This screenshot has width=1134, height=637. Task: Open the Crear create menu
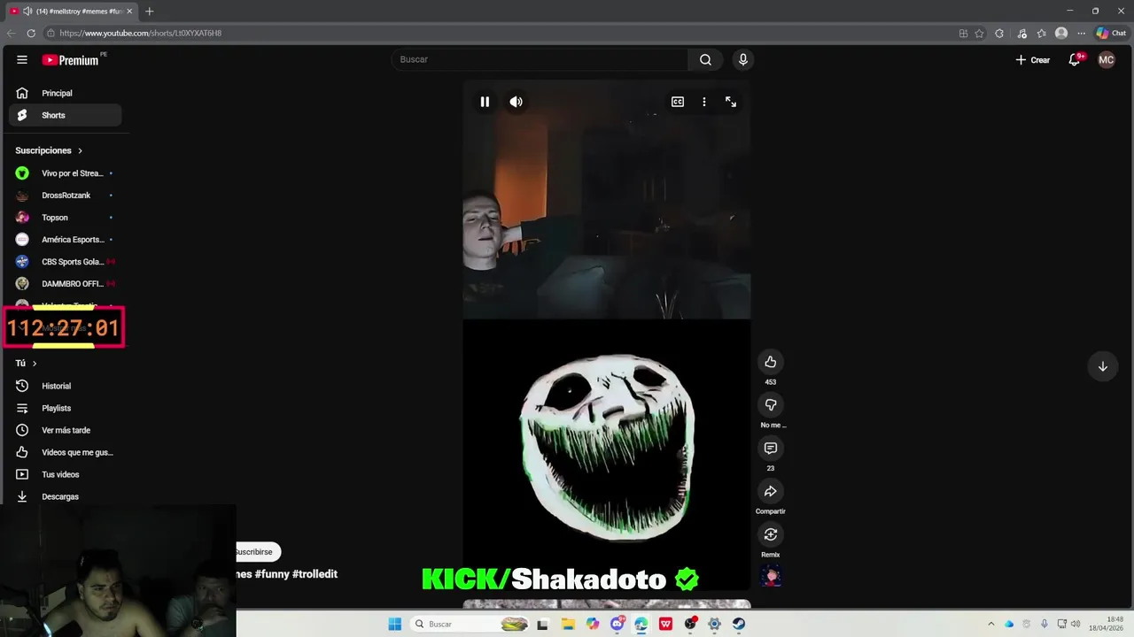[x=1033, y=60]
